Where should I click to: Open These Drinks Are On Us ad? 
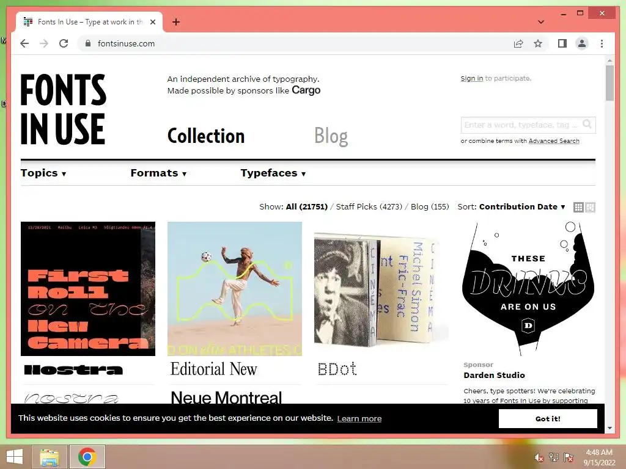528,289
